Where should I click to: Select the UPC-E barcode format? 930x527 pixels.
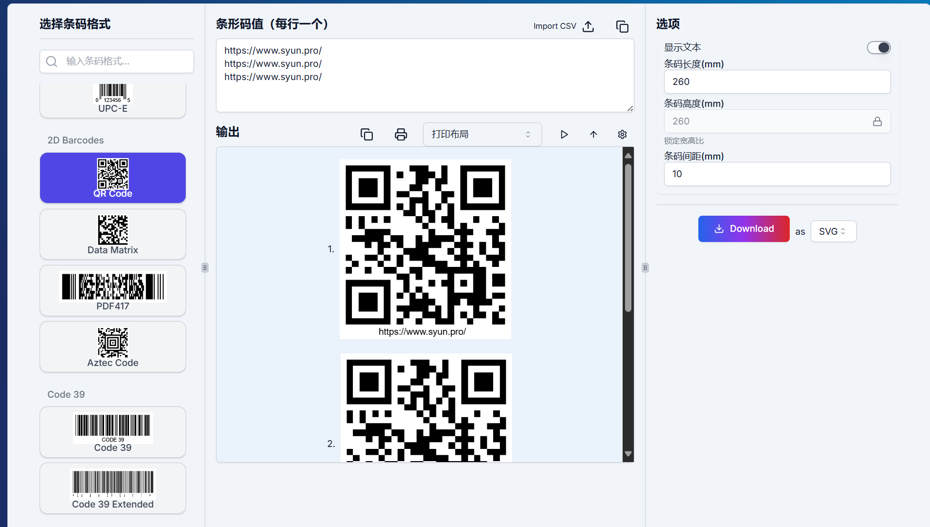point(113,101)
